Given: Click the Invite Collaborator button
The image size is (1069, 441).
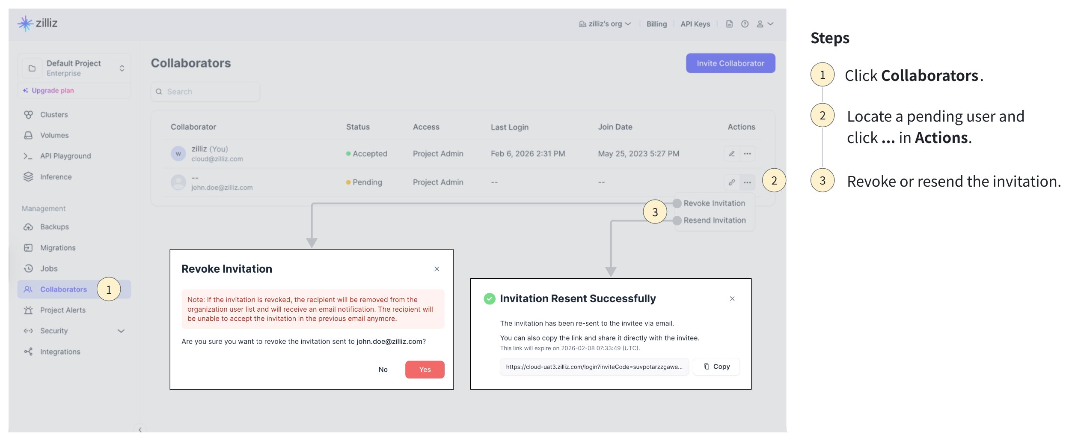Looking at the screenshot, I should click(730, 63).
